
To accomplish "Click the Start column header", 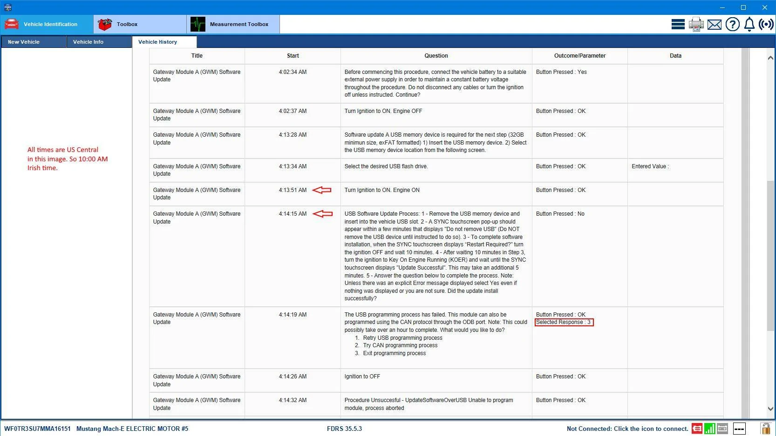I will [x=293, y=56].
